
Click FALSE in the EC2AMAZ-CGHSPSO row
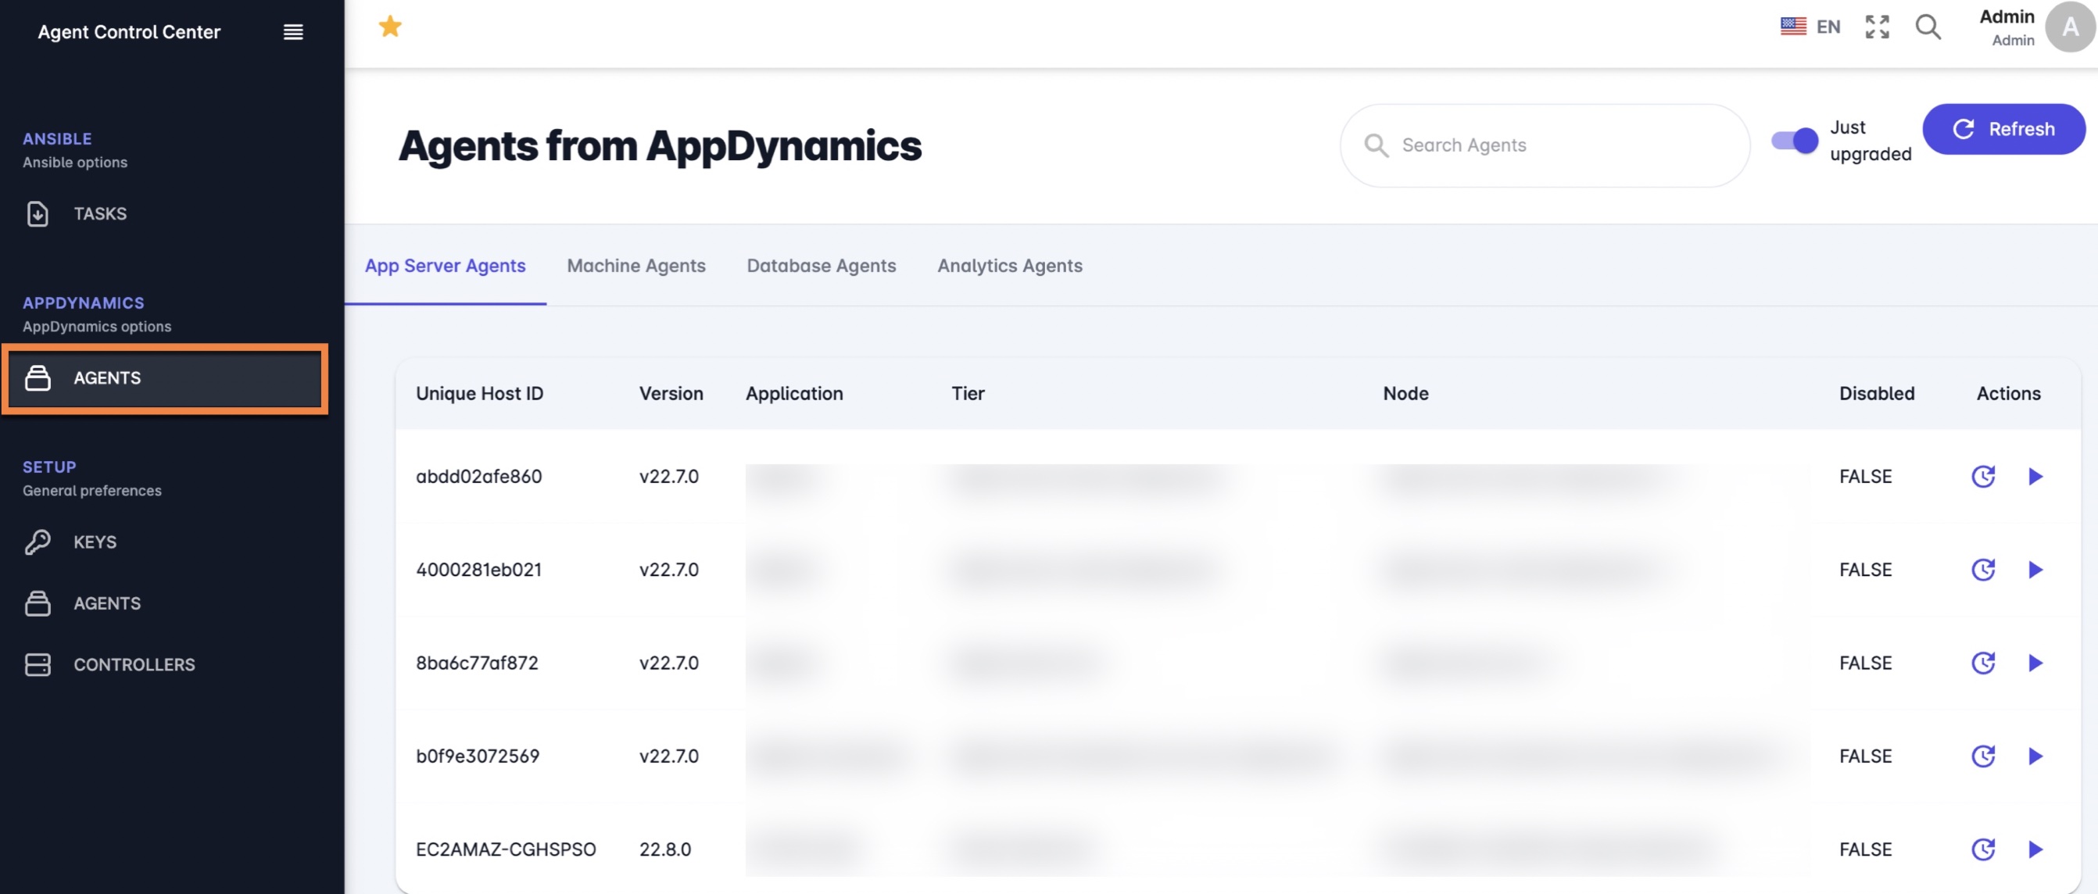point(1864,849)
